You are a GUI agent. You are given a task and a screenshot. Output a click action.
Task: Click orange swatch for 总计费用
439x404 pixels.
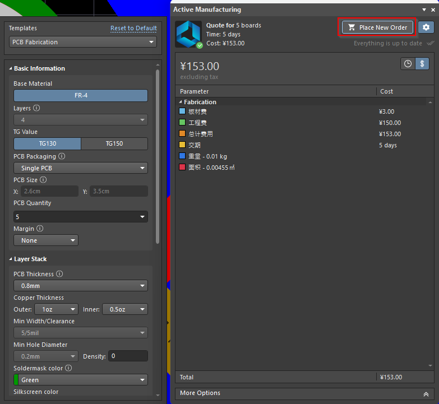coord(182,133)
